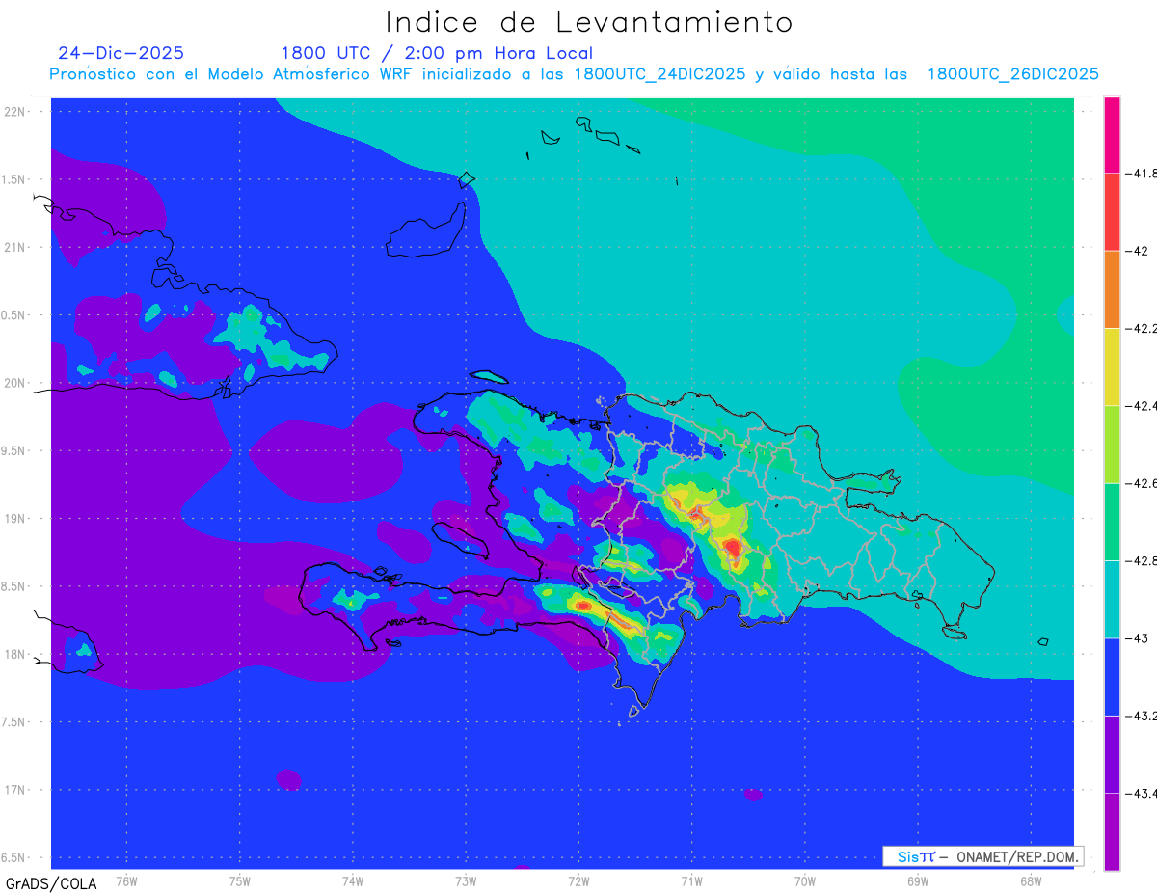
Task: Click the "21N" latitude label
Action: pyautogui.click(x=14, y=247)
